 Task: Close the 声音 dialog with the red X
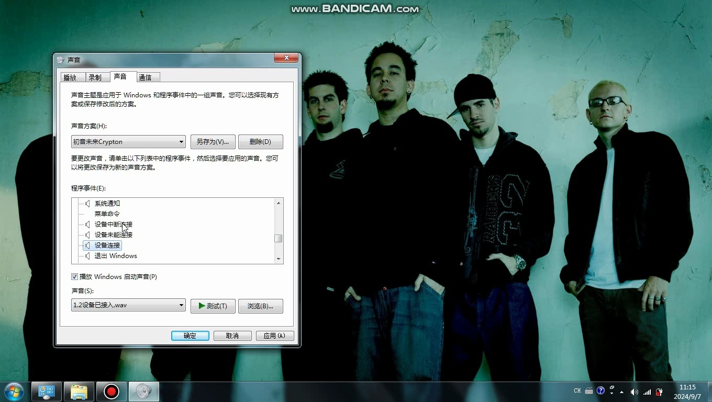286,58
